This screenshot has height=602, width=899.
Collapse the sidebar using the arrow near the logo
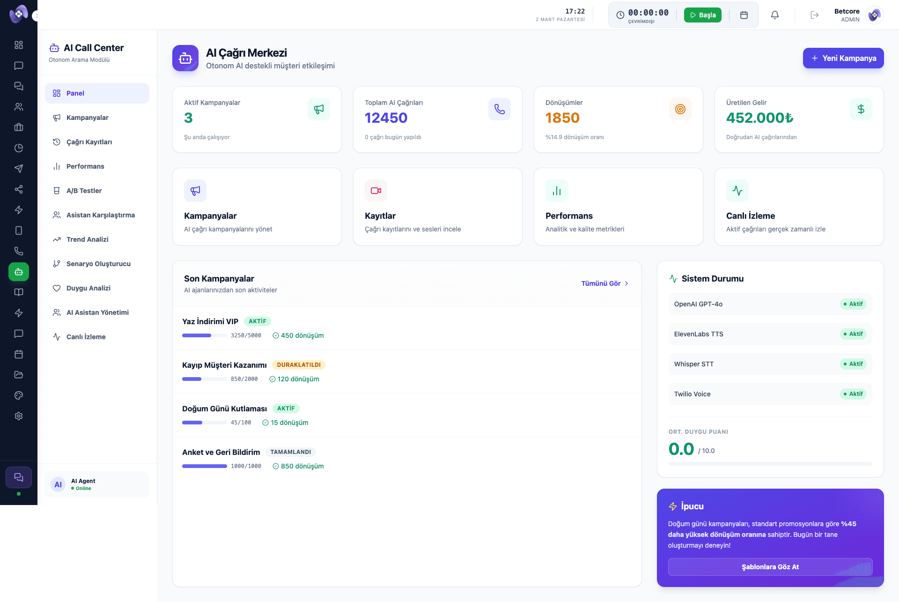[x=37, y=15]
